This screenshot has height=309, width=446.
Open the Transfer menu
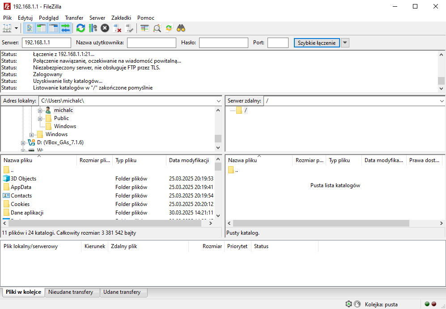coord(74,17)
